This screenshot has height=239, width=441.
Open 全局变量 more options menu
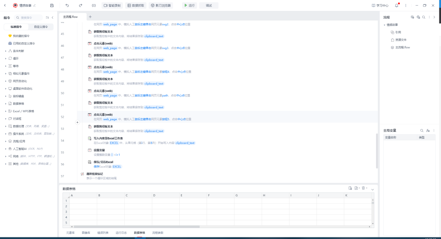tap(434, 130)
